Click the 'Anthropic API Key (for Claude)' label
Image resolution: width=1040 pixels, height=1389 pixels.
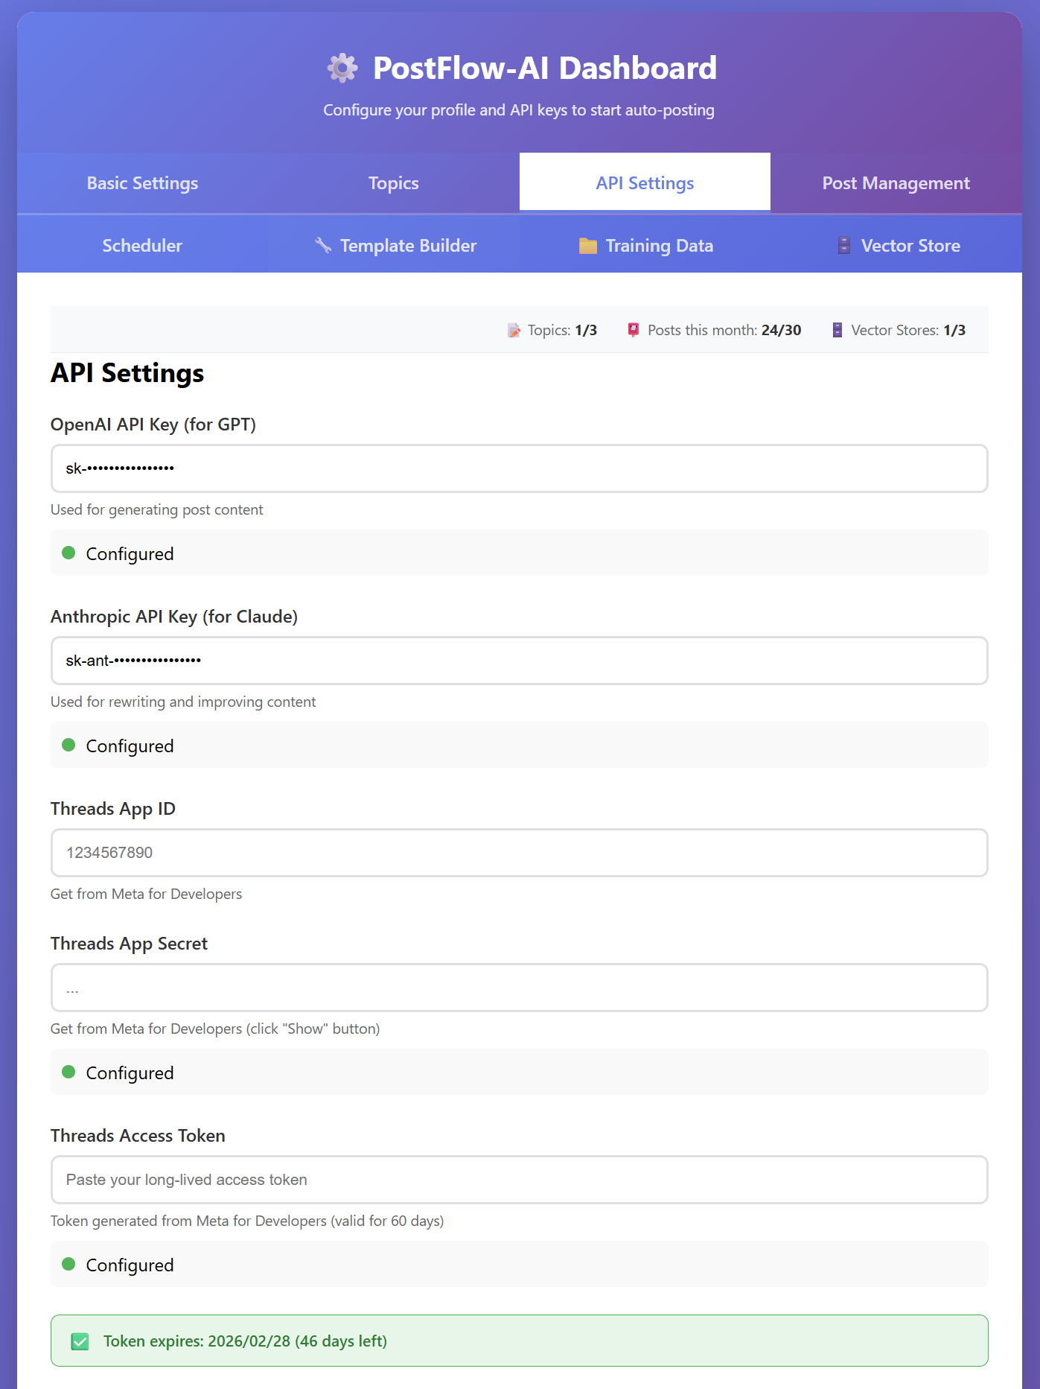pos(174,617)
